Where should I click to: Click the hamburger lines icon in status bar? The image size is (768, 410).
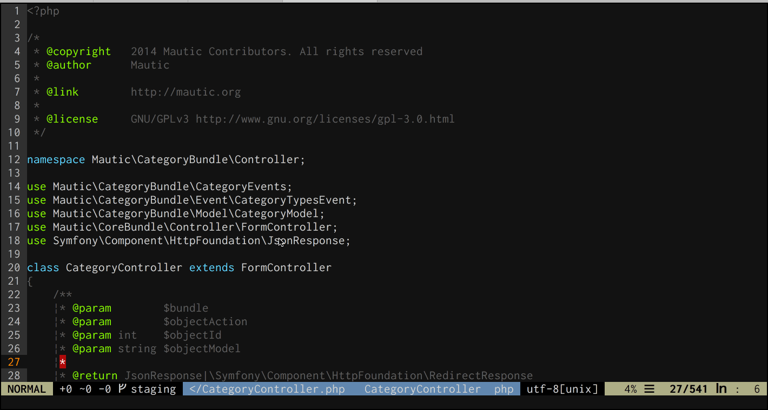650,389
